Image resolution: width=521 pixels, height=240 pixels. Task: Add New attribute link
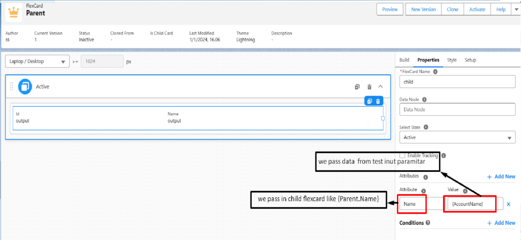click(501, 177)
